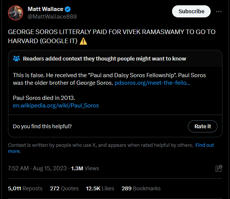This screenshot has width=230, height=199.
Task: Click the Matt Wallace display name
Action: click(x=45, y=9)
